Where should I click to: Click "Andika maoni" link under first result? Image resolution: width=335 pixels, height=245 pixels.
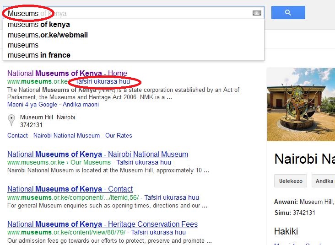[x=81, y=104]
